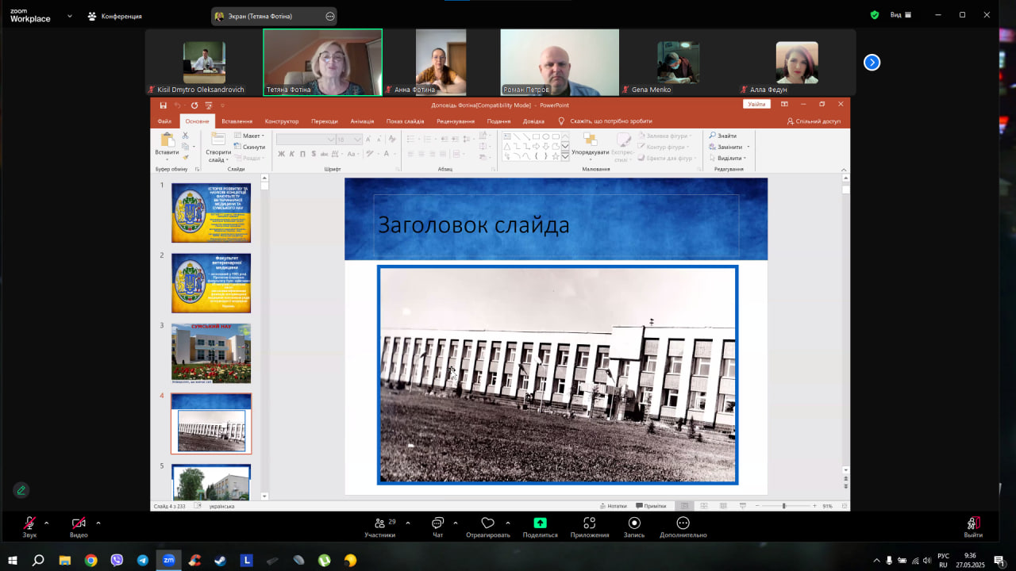Click the Zoom microphone Звук icon

point(29,523)
